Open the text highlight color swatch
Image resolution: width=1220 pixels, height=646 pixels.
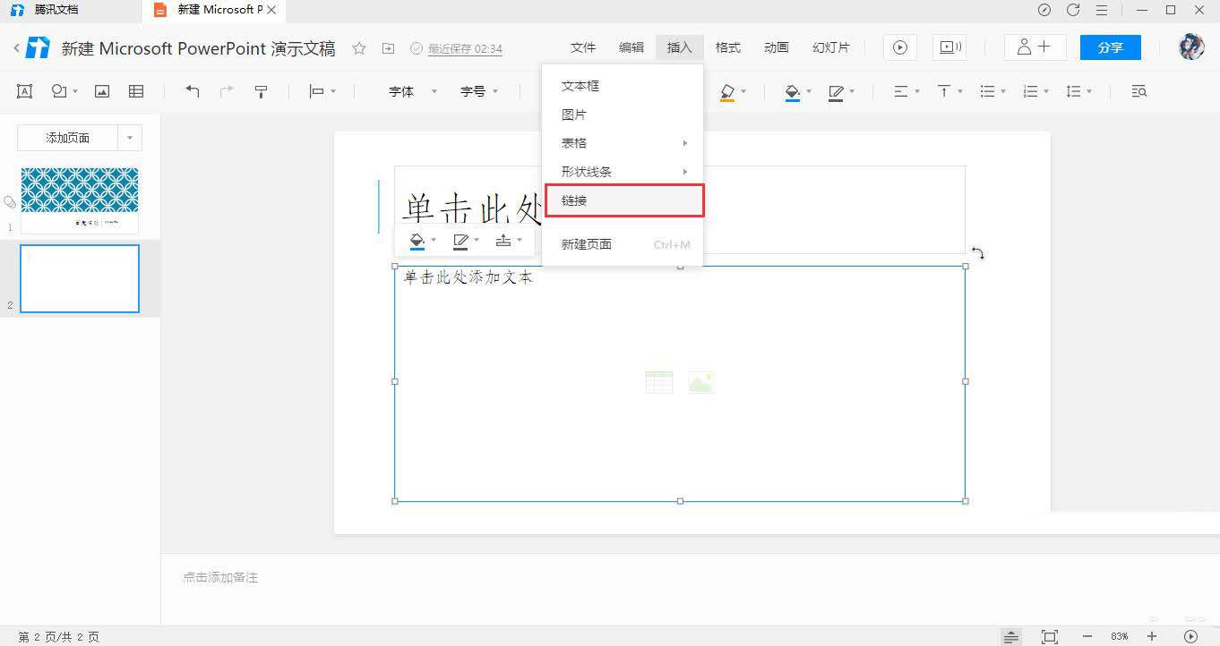[728, 90]
